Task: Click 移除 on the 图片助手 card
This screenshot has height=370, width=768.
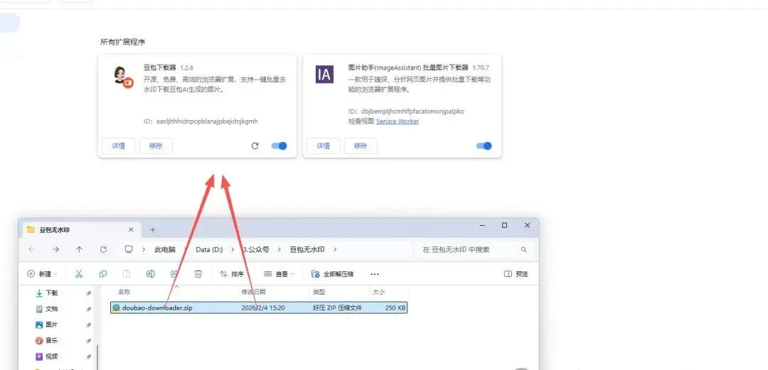Action: 361,146
